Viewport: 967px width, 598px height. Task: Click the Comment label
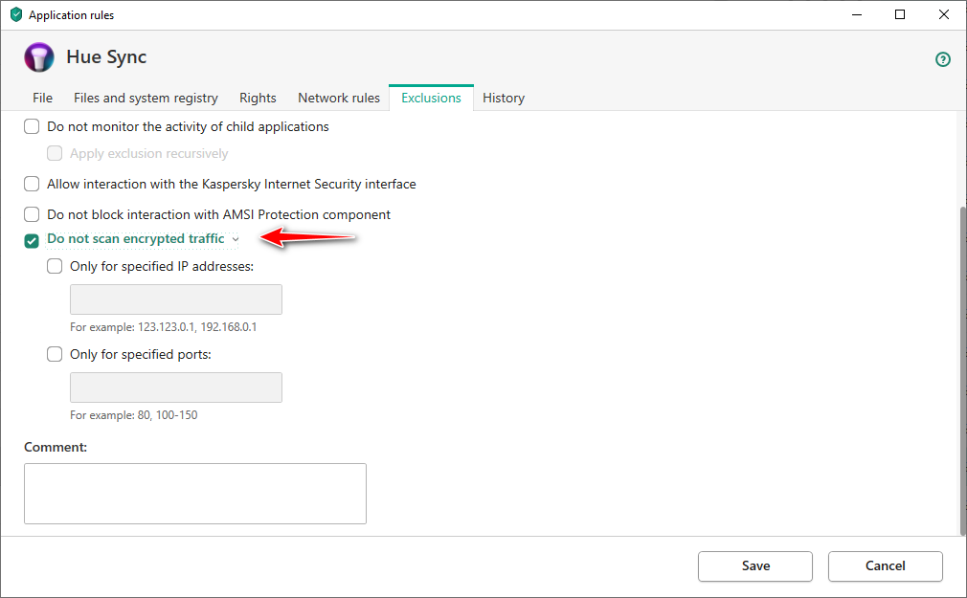[56, 447]
